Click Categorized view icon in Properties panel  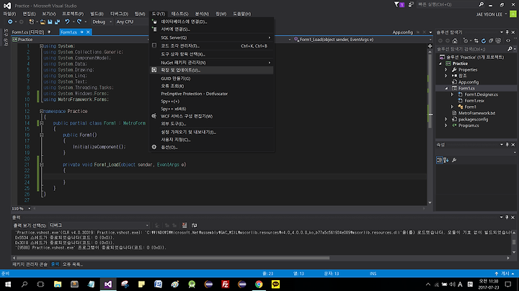coord(439,160)
